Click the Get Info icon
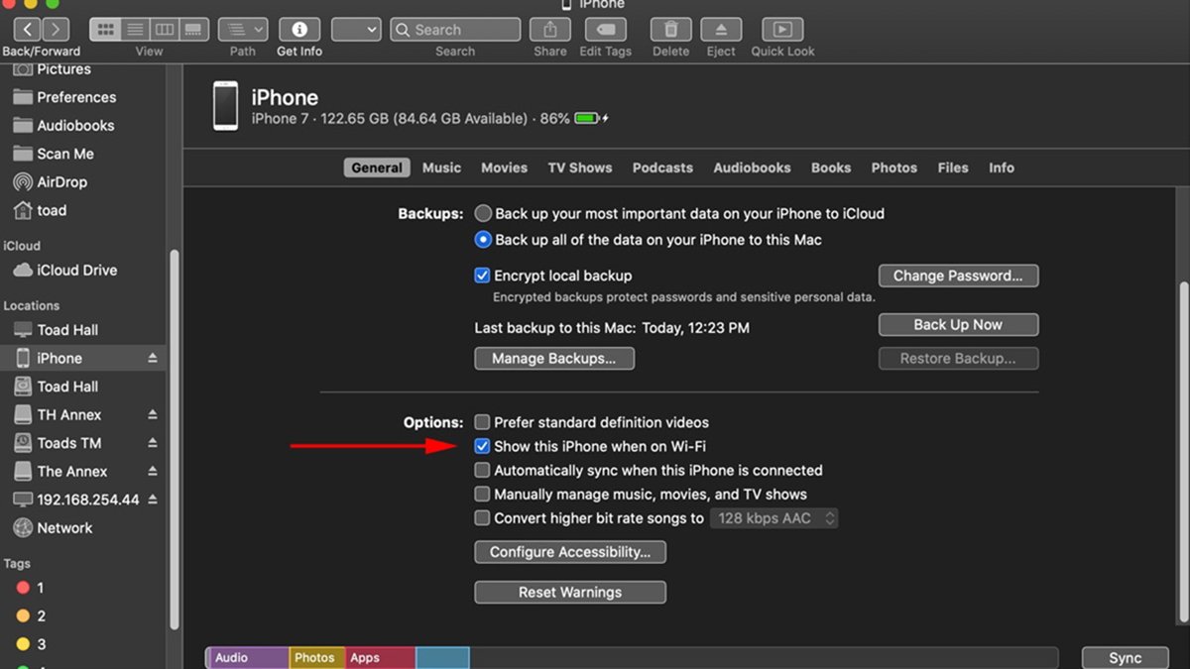1190x669 pixels. pos(298,30)
